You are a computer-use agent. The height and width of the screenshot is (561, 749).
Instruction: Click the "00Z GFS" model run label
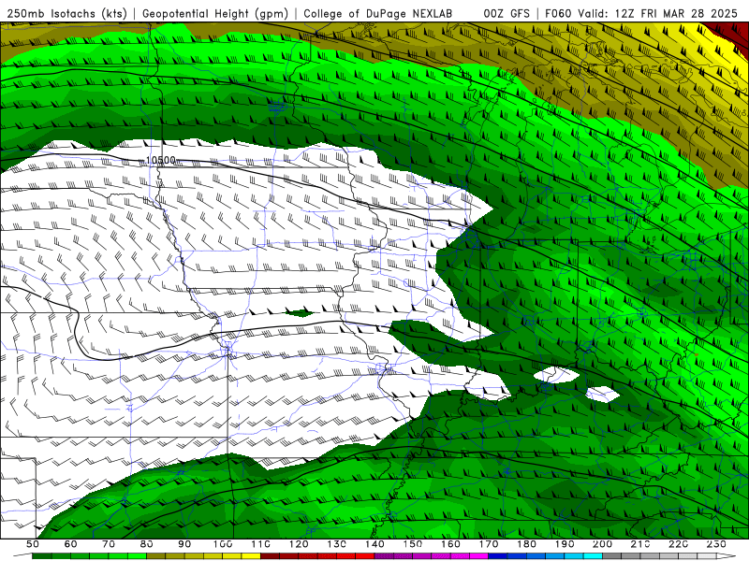click(507, 13)
